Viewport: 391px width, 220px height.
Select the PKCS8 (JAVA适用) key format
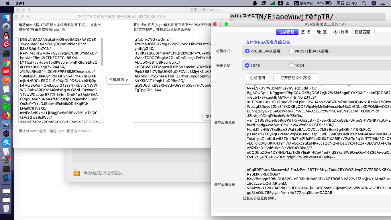click(247, 51)
